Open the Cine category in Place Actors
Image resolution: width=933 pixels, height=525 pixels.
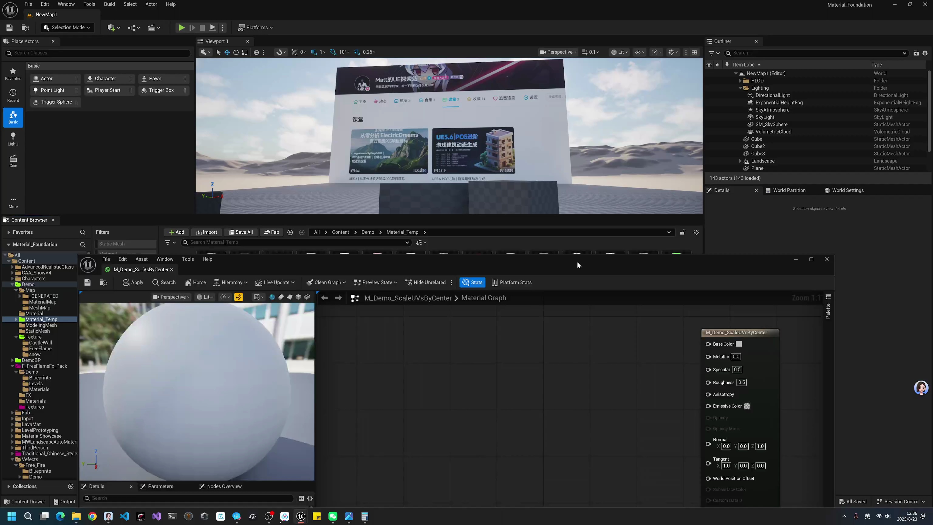pyautogui.click(x=13, y=161)
